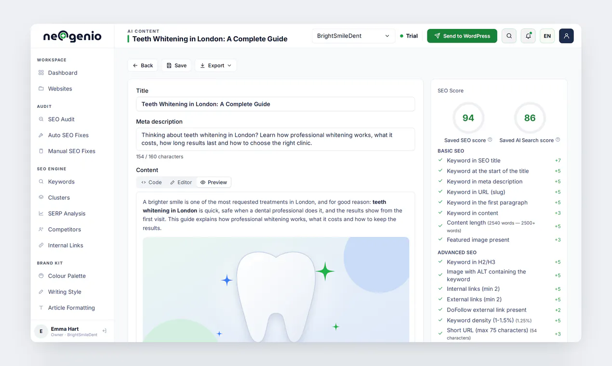The height and width of the screenshot is (366, 612).
Task: Click the AI Search score 86 gauge
Action: click(530, 118)
